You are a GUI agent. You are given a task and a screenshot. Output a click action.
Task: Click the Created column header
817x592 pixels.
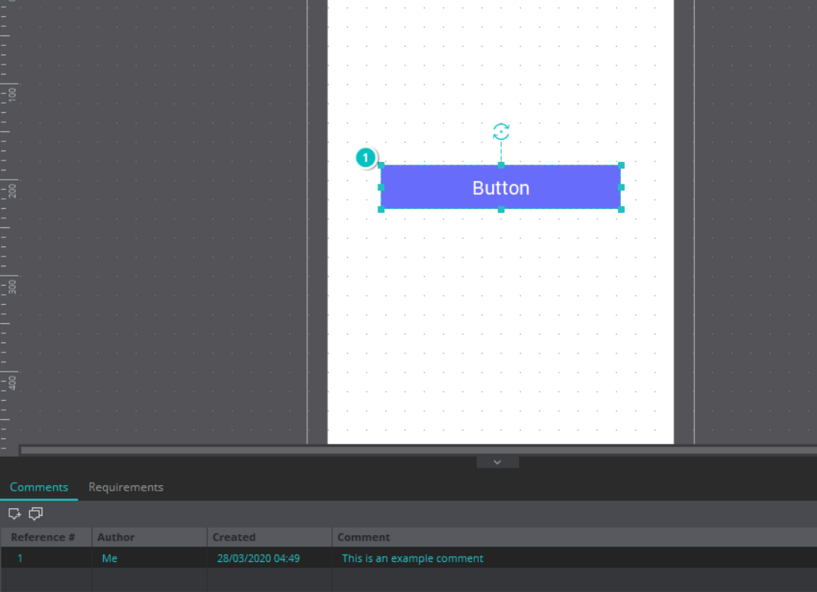[234, 537]
